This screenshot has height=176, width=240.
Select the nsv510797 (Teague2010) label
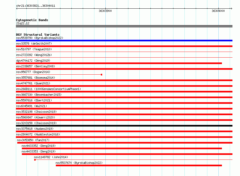coord(34,49)
